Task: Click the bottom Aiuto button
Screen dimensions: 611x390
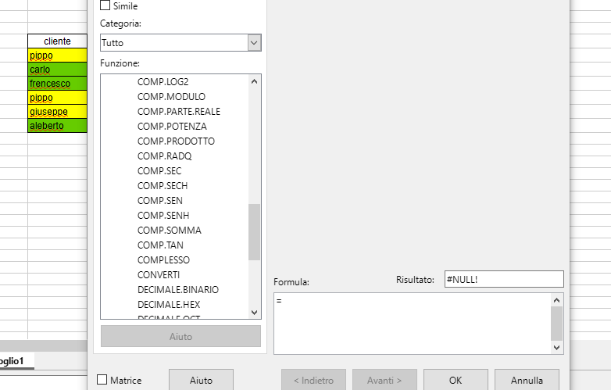Action: pyautogui.click(x=201, y=381)
